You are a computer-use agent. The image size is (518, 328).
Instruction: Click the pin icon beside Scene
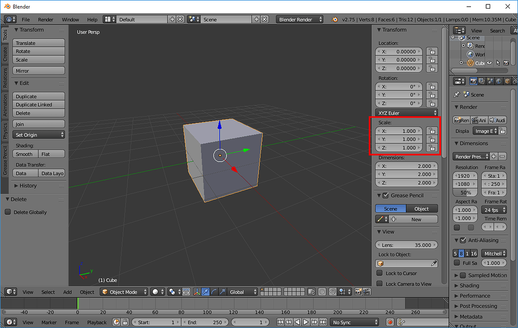click(457, 95)
